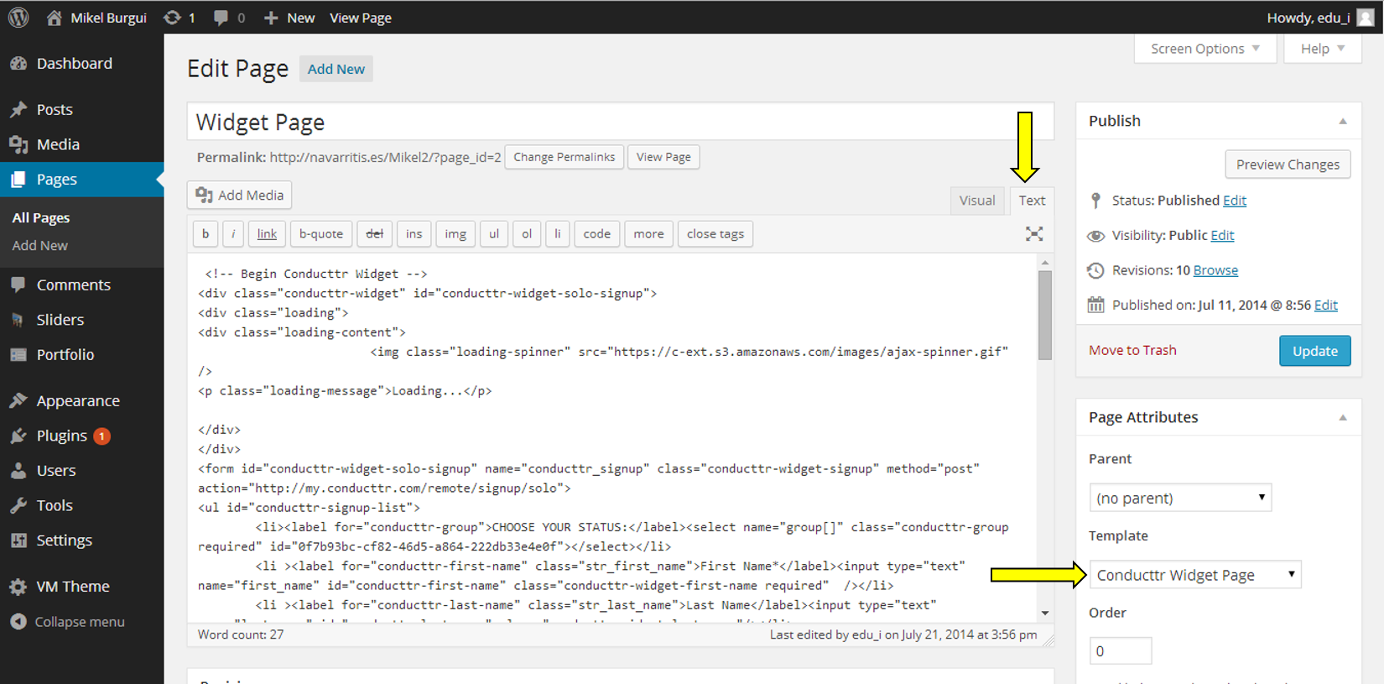Collapse the Publish box
The width and height of the screenshot is (1384, 684).
coord(1343,122)
